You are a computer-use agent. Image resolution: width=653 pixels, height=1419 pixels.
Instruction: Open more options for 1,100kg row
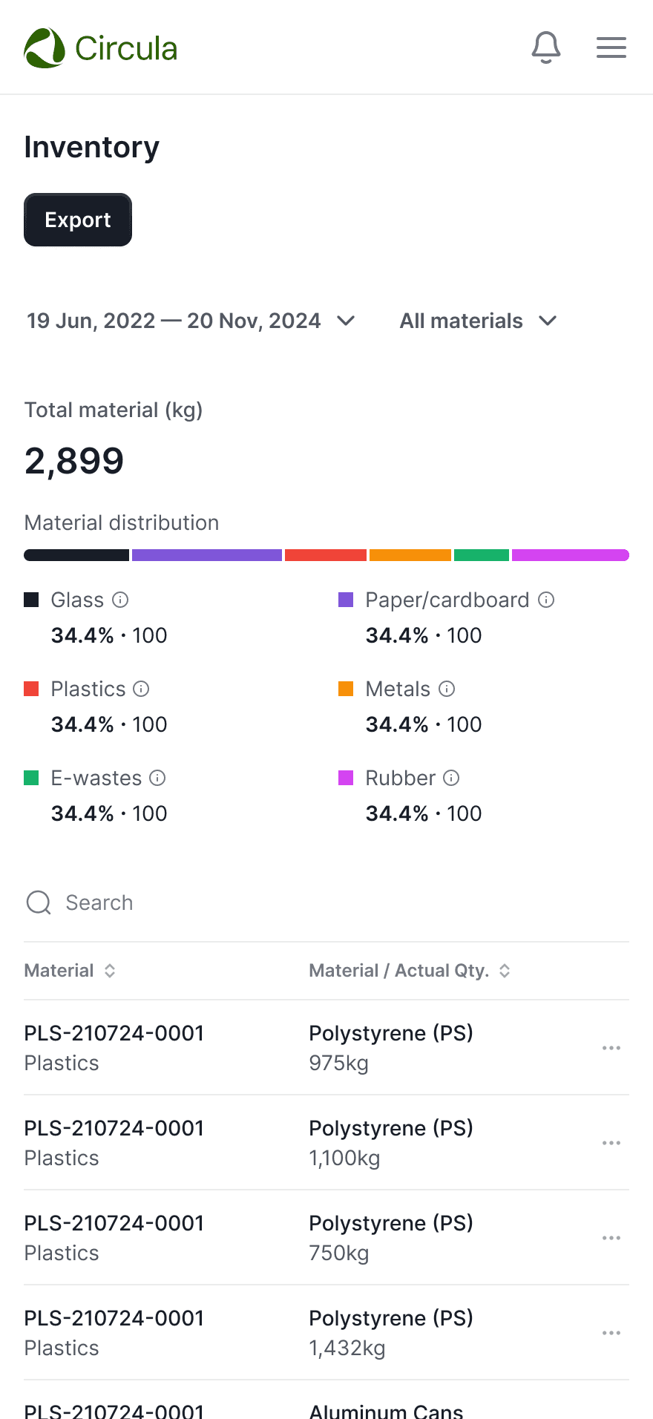coord(611,1143)
